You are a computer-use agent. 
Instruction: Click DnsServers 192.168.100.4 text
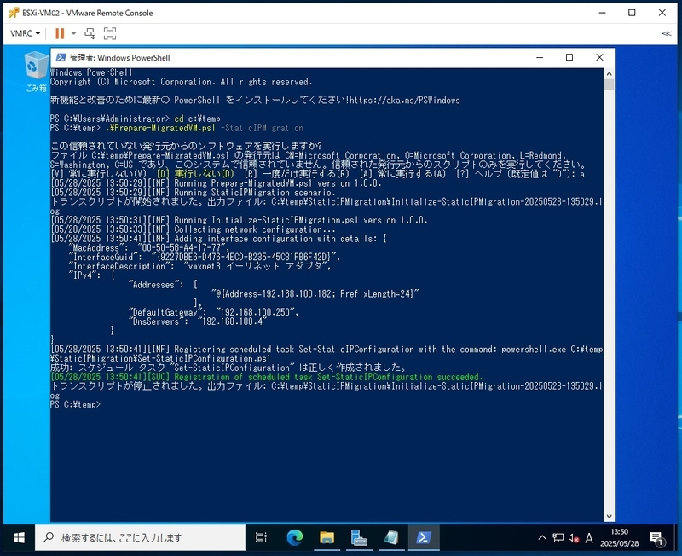[x=198, y=321]
